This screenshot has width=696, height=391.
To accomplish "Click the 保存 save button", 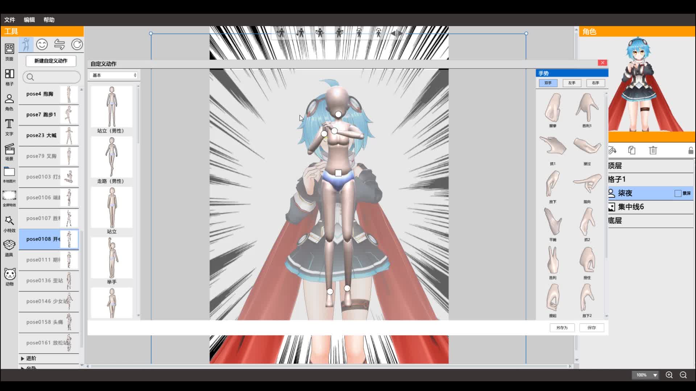I will pos(592,328).
